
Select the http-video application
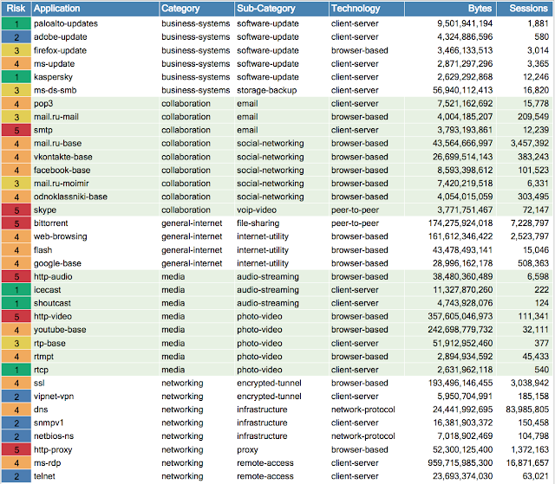tap(53, 317)
